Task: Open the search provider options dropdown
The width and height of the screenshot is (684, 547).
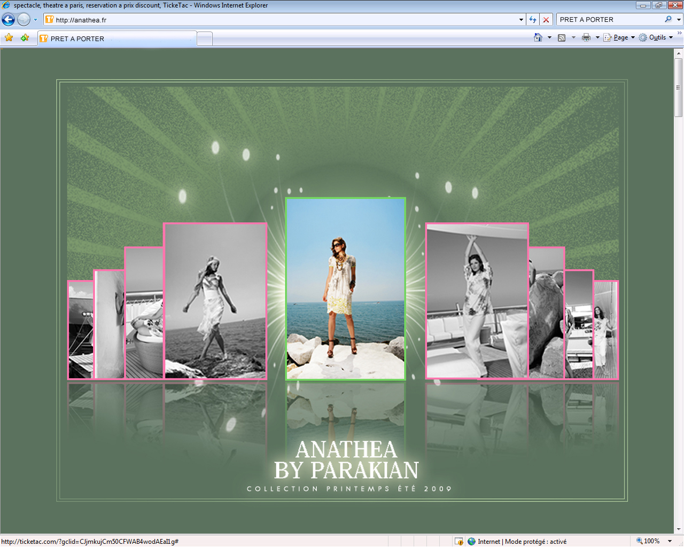Action: tap(679, 20)
